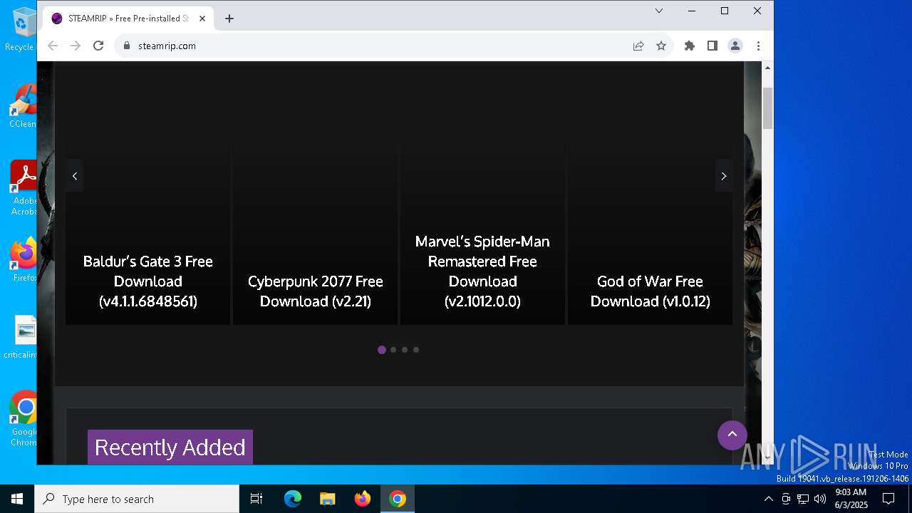Click the taskbar search box
This screenshot has width=912, height=513.
point(137,499)
